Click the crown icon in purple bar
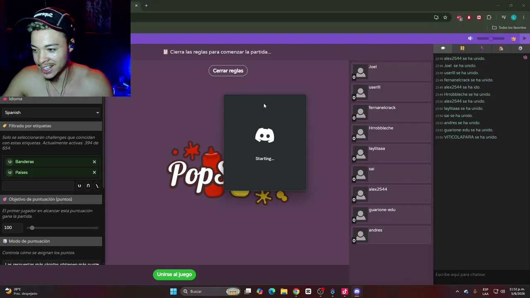Screen dimensions: 530x298 [513, 38]
